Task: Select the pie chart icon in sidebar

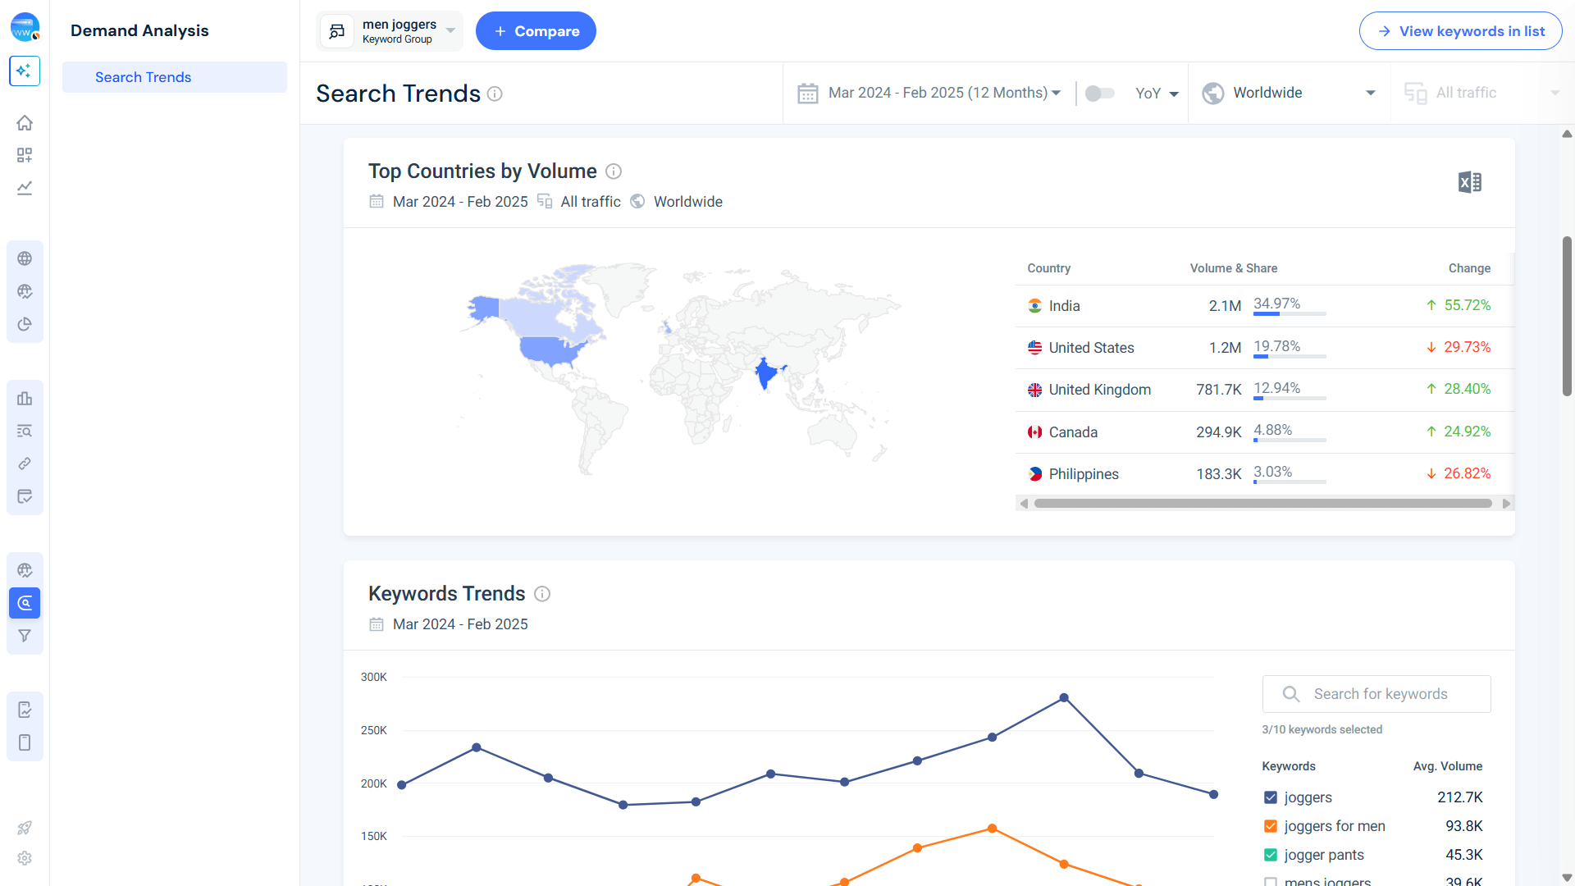Action: (x=25, y=324)
